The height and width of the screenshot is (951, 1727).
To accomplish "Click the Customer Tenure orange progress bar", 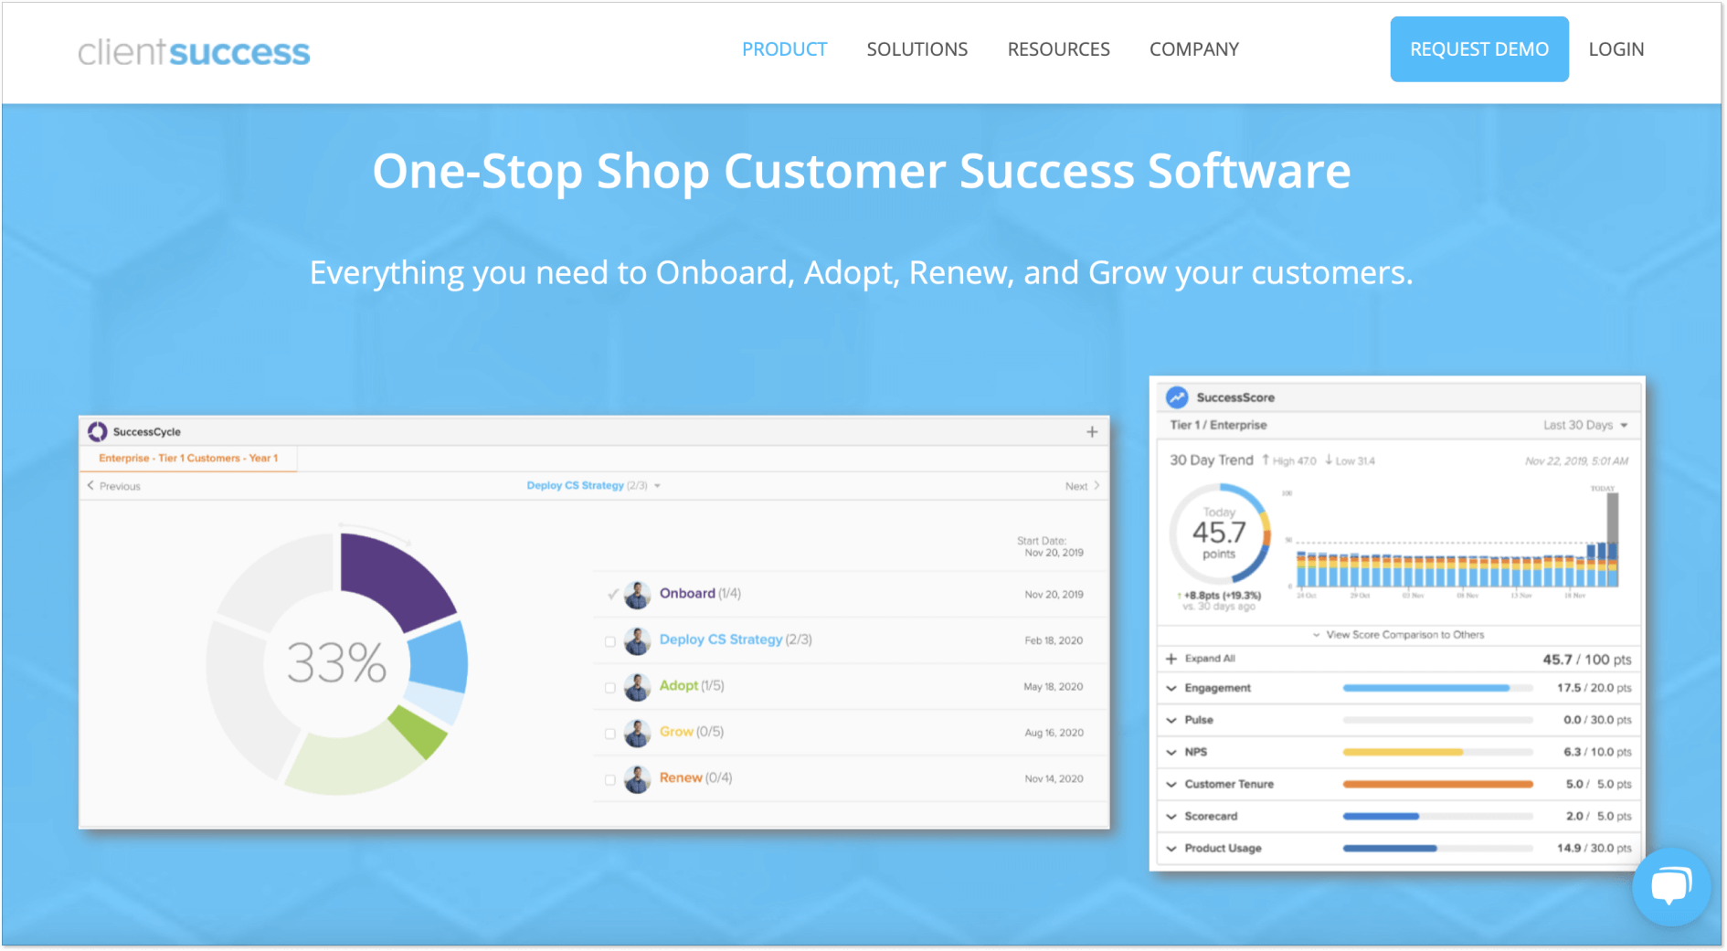I will pyautogui.click(x=1437, y=784).
